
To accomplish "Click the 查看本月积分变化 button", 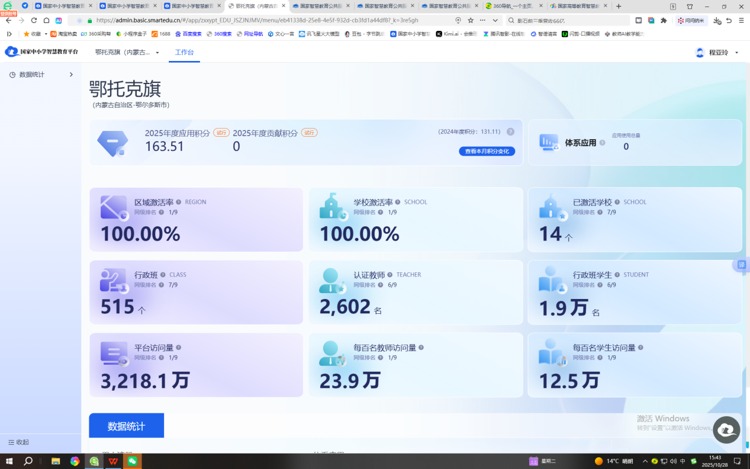I will click(x=487, y=151).
